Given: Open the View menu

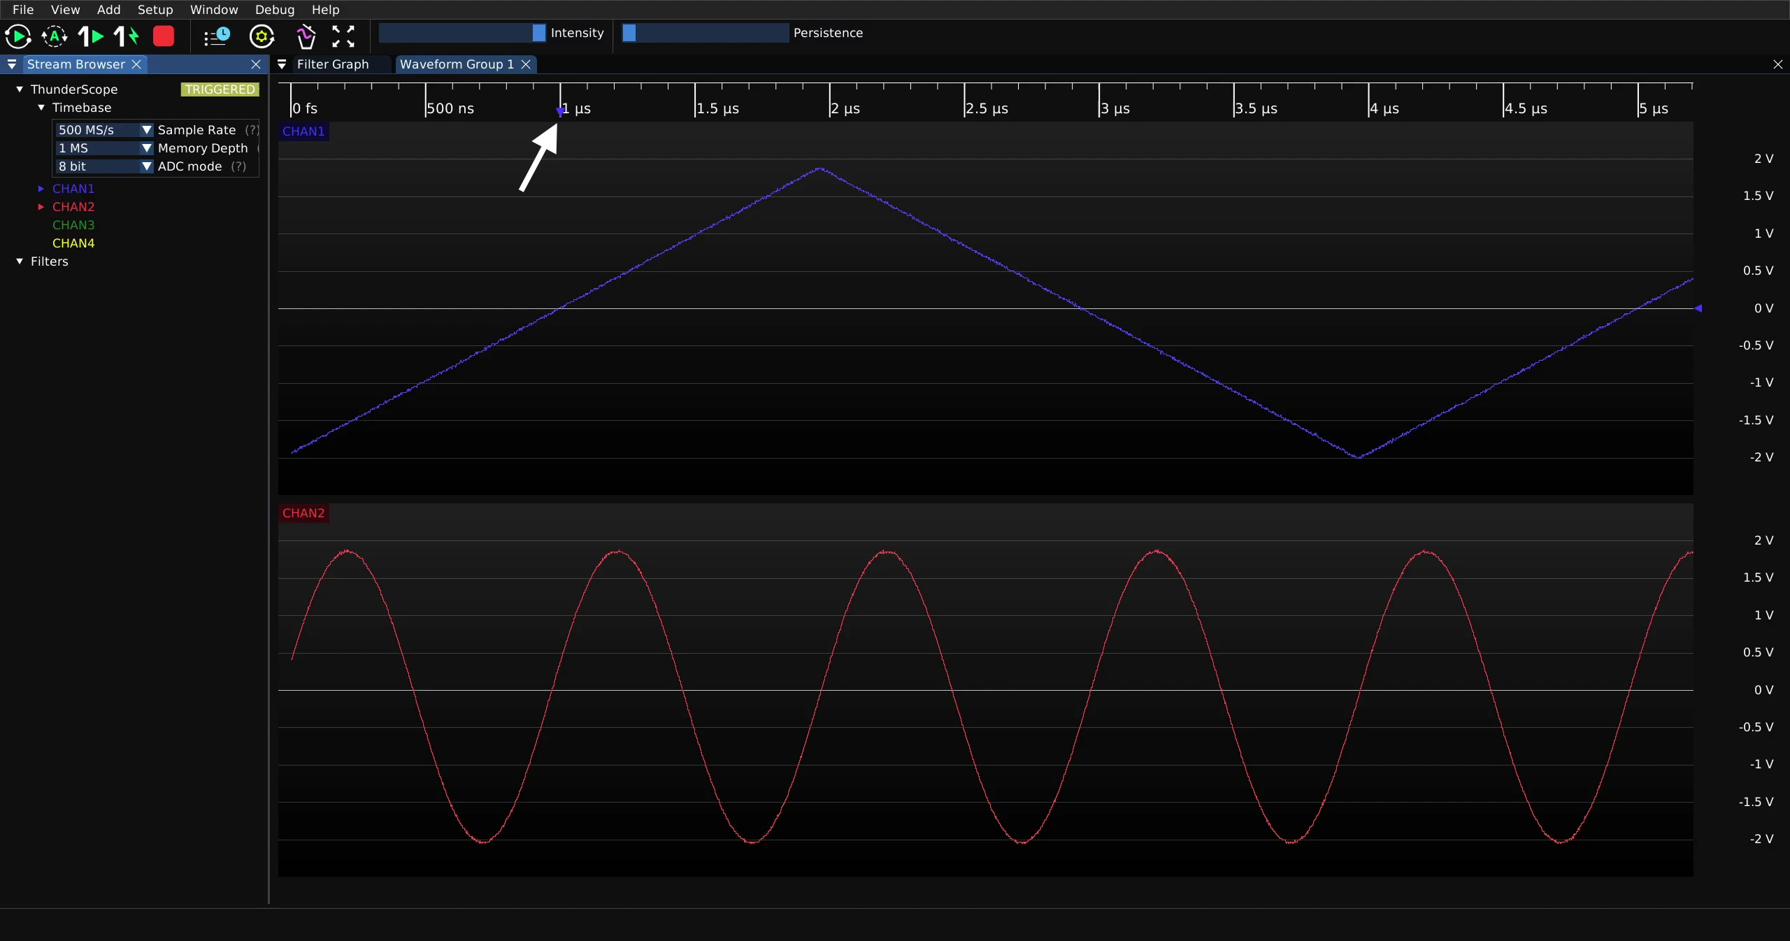Looking at the screenshot, I should (65, 10).
